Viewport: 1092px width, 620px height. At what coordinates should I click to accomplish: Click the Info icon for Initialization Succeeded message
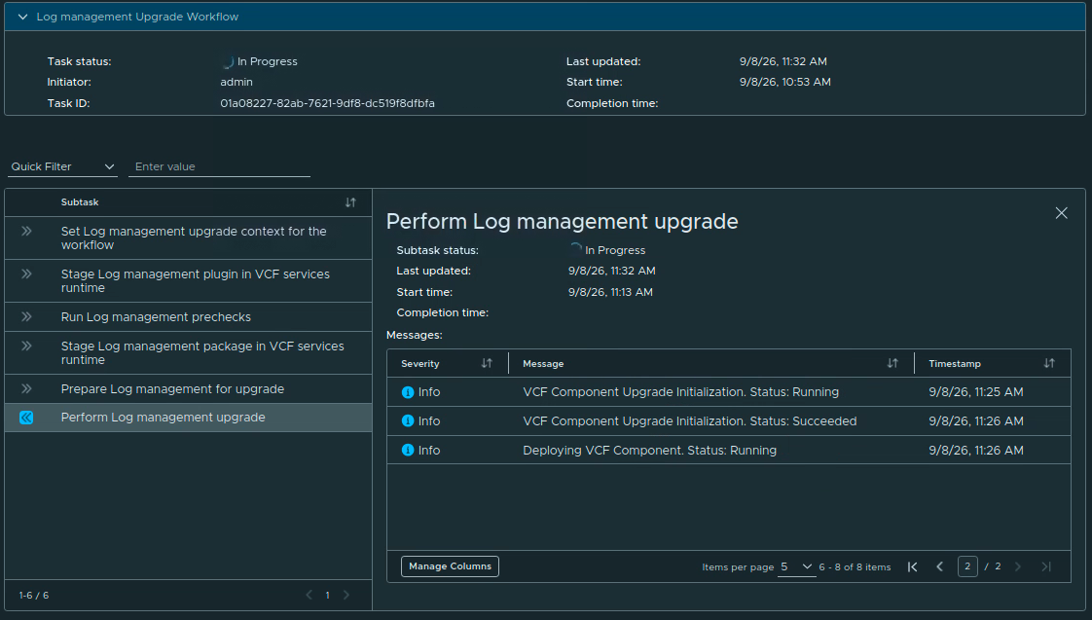pos(408,420)
